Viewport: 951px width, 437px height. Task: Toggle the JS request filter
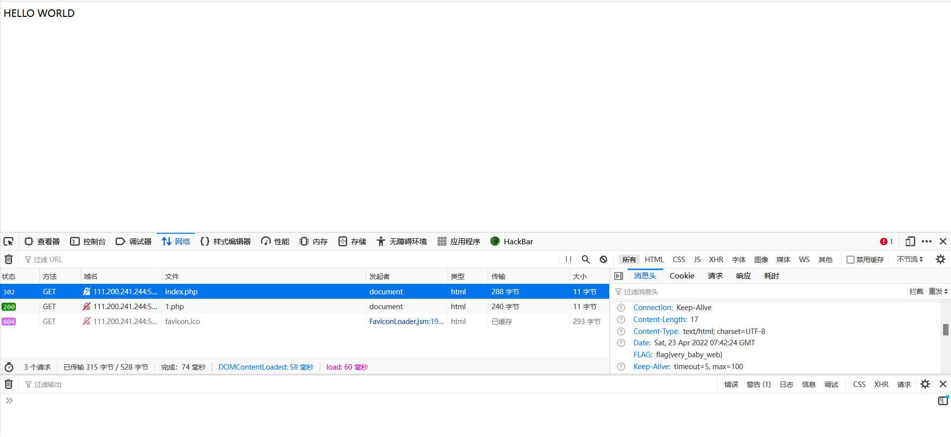[697, 260]
